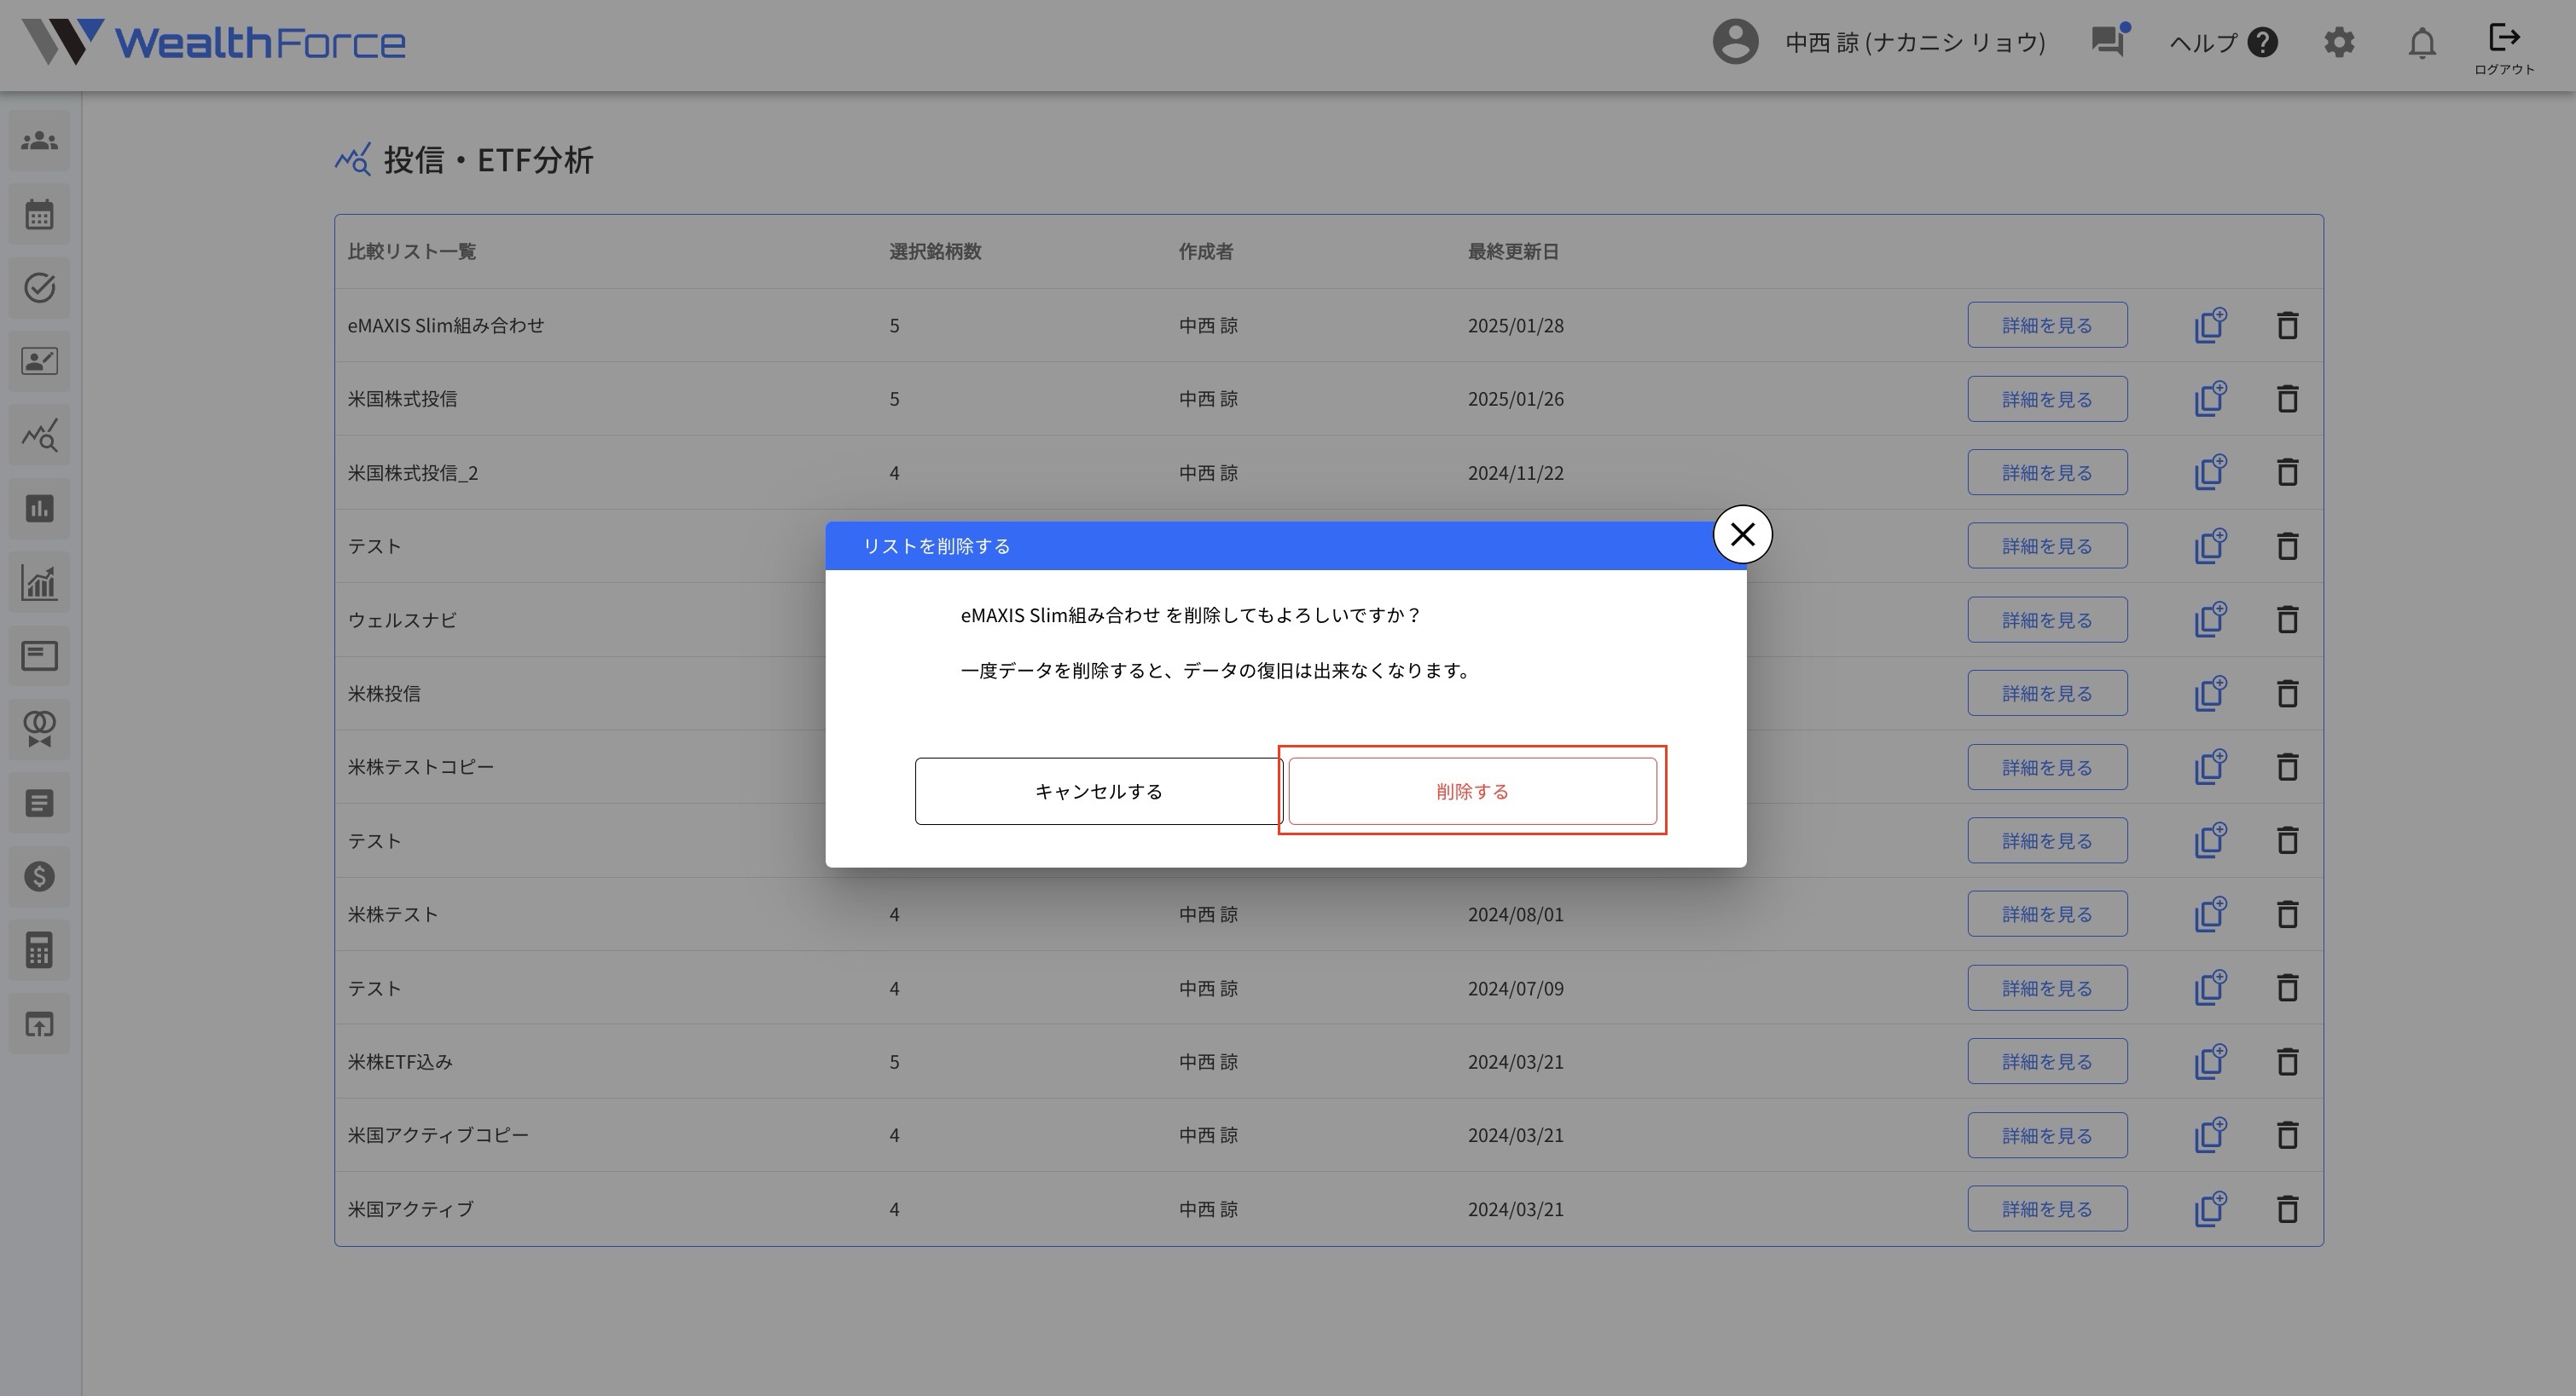This screenshot has height=1396, width=2576.
Task: Click 詳細を見る for 米国株式投信_2
Action: tap(2047, 473)
